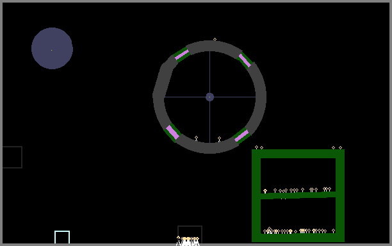Click the wheel's upper-left pink segment

pyautogui.click(x=182, y=54)
